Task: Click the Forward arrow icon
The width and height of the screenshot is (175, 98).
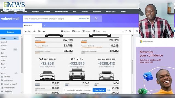Action: pos(44,31)
